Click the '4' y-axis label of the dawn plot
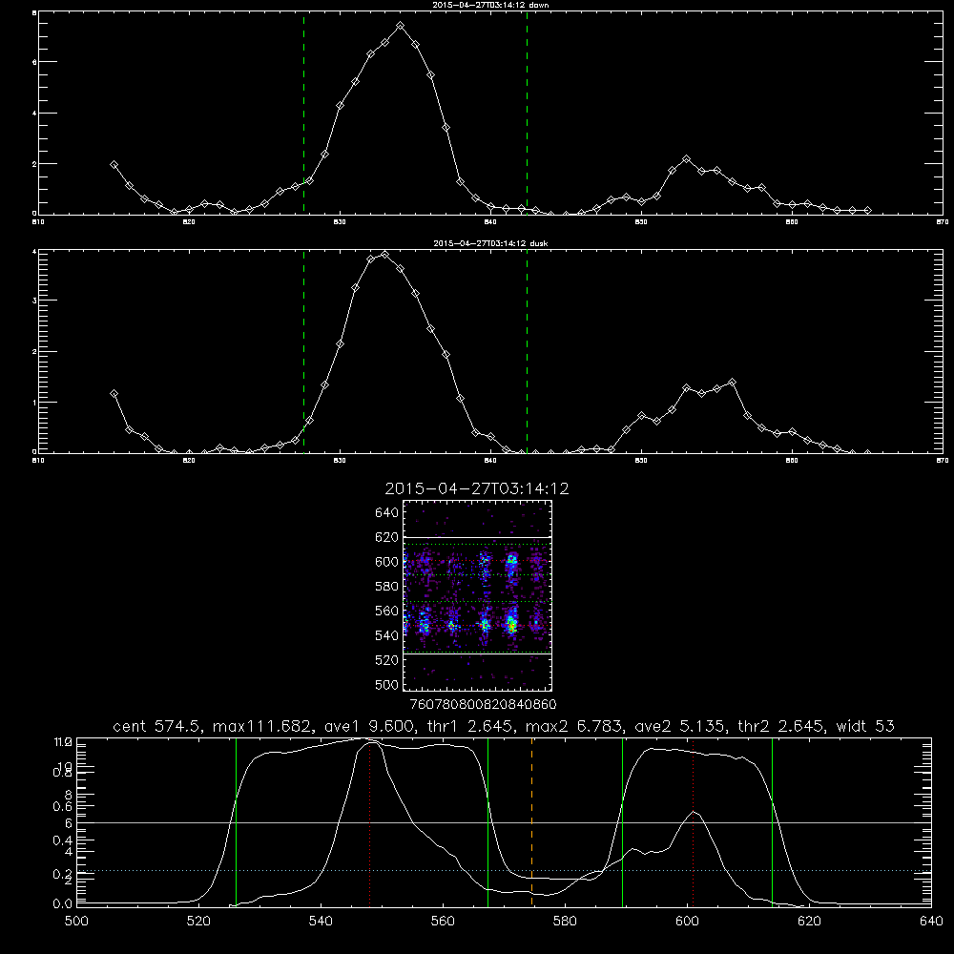This screenshot has height=954, width=954. coord(34,114)
